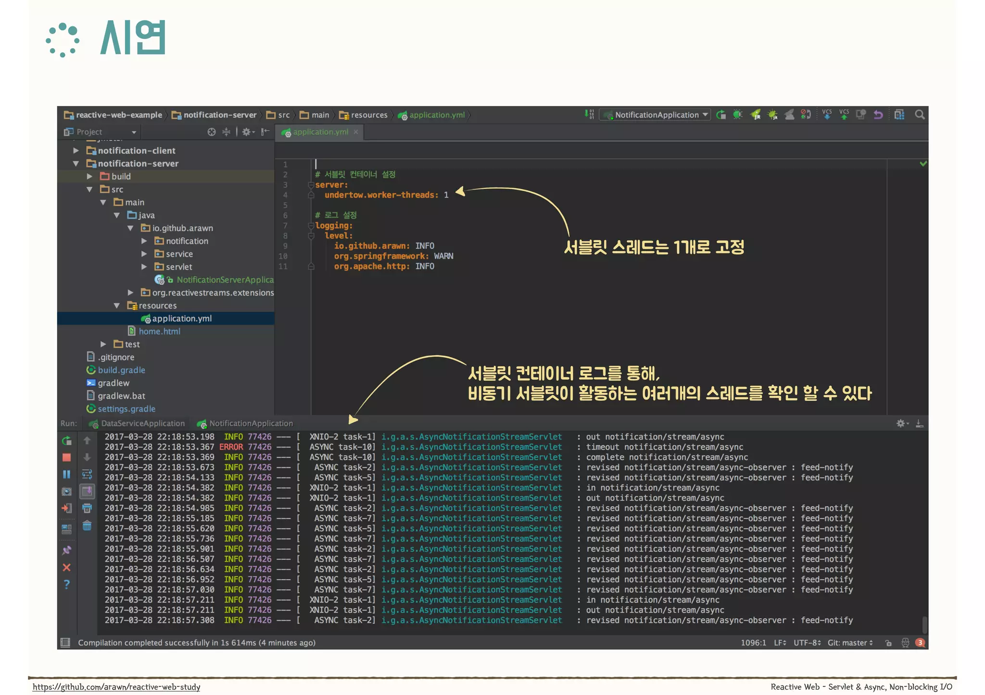Toggle pin tab in Run panel

click(67, 550)
